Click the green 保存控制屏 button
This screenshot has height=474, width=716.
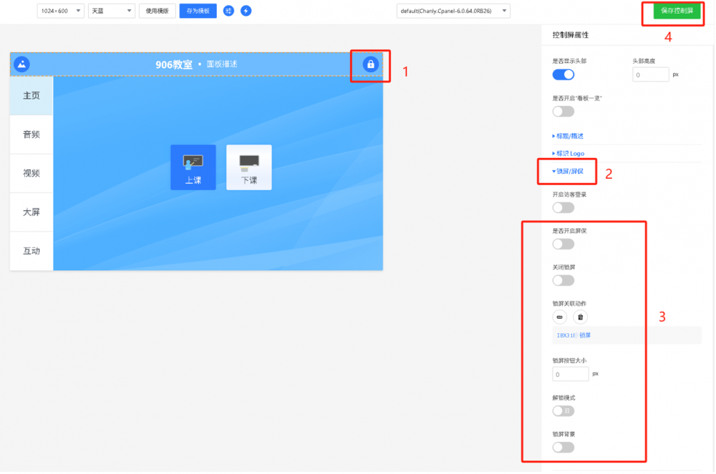677,11
